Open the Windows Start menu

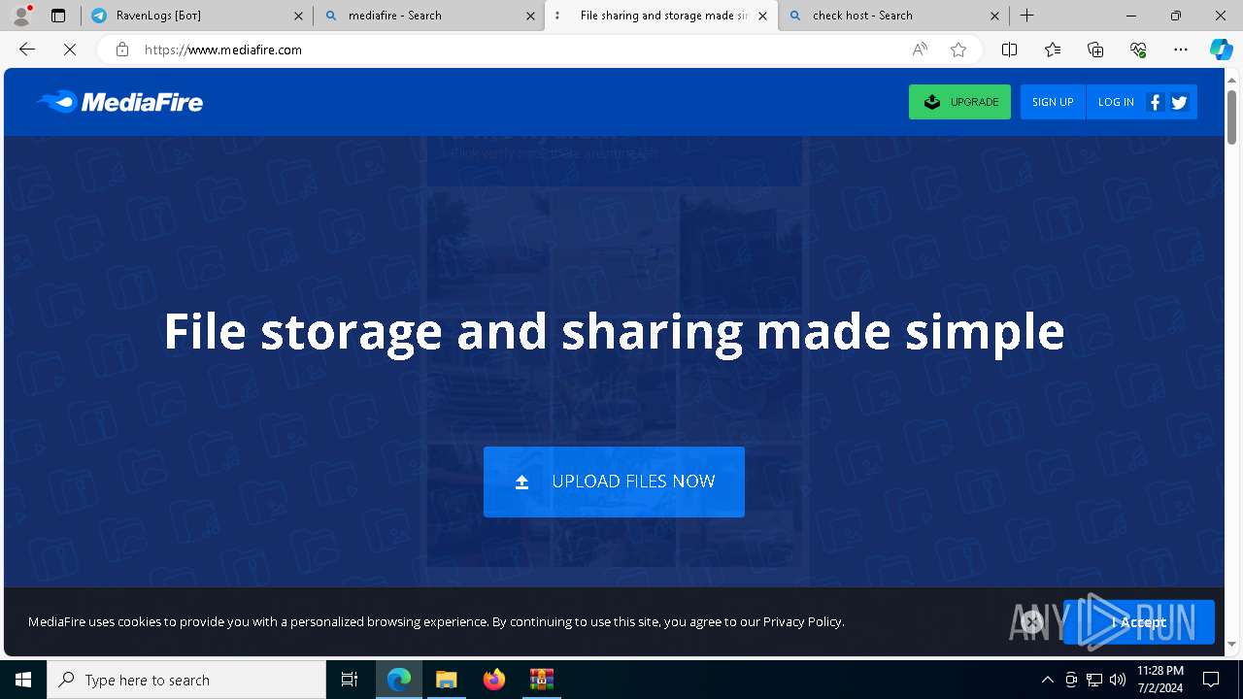(x=23, y=680)
